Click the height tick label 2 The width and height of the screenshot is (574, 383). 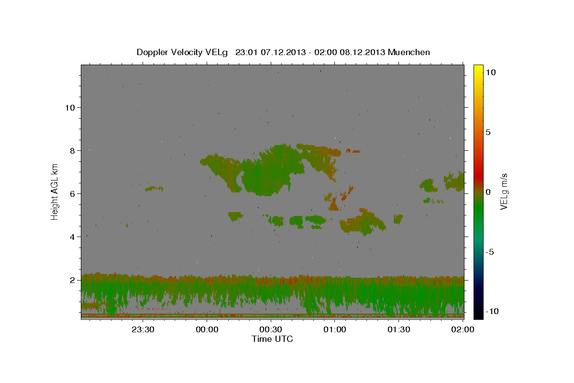(72, 280)
